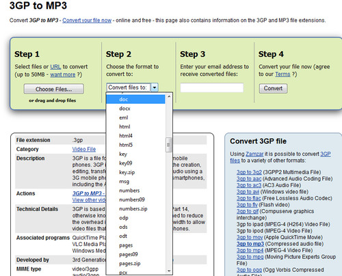Select 'docx' in the format list
The image size is (342, 276).
coord(135,109)
